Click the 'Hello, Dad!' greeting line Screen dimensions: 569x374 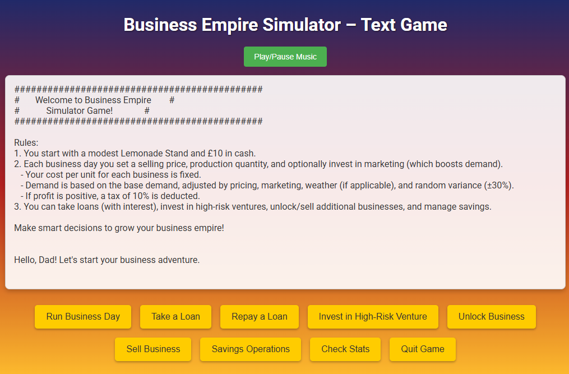[107, 260]
